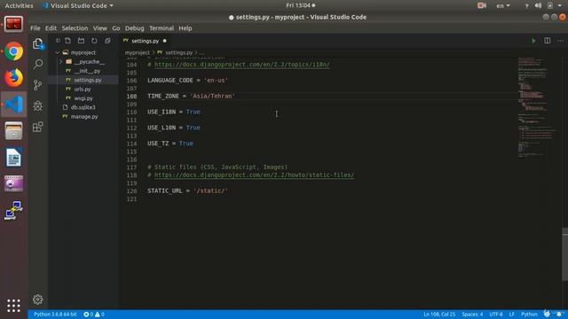Open the en input language dropdown

point(503,6)
